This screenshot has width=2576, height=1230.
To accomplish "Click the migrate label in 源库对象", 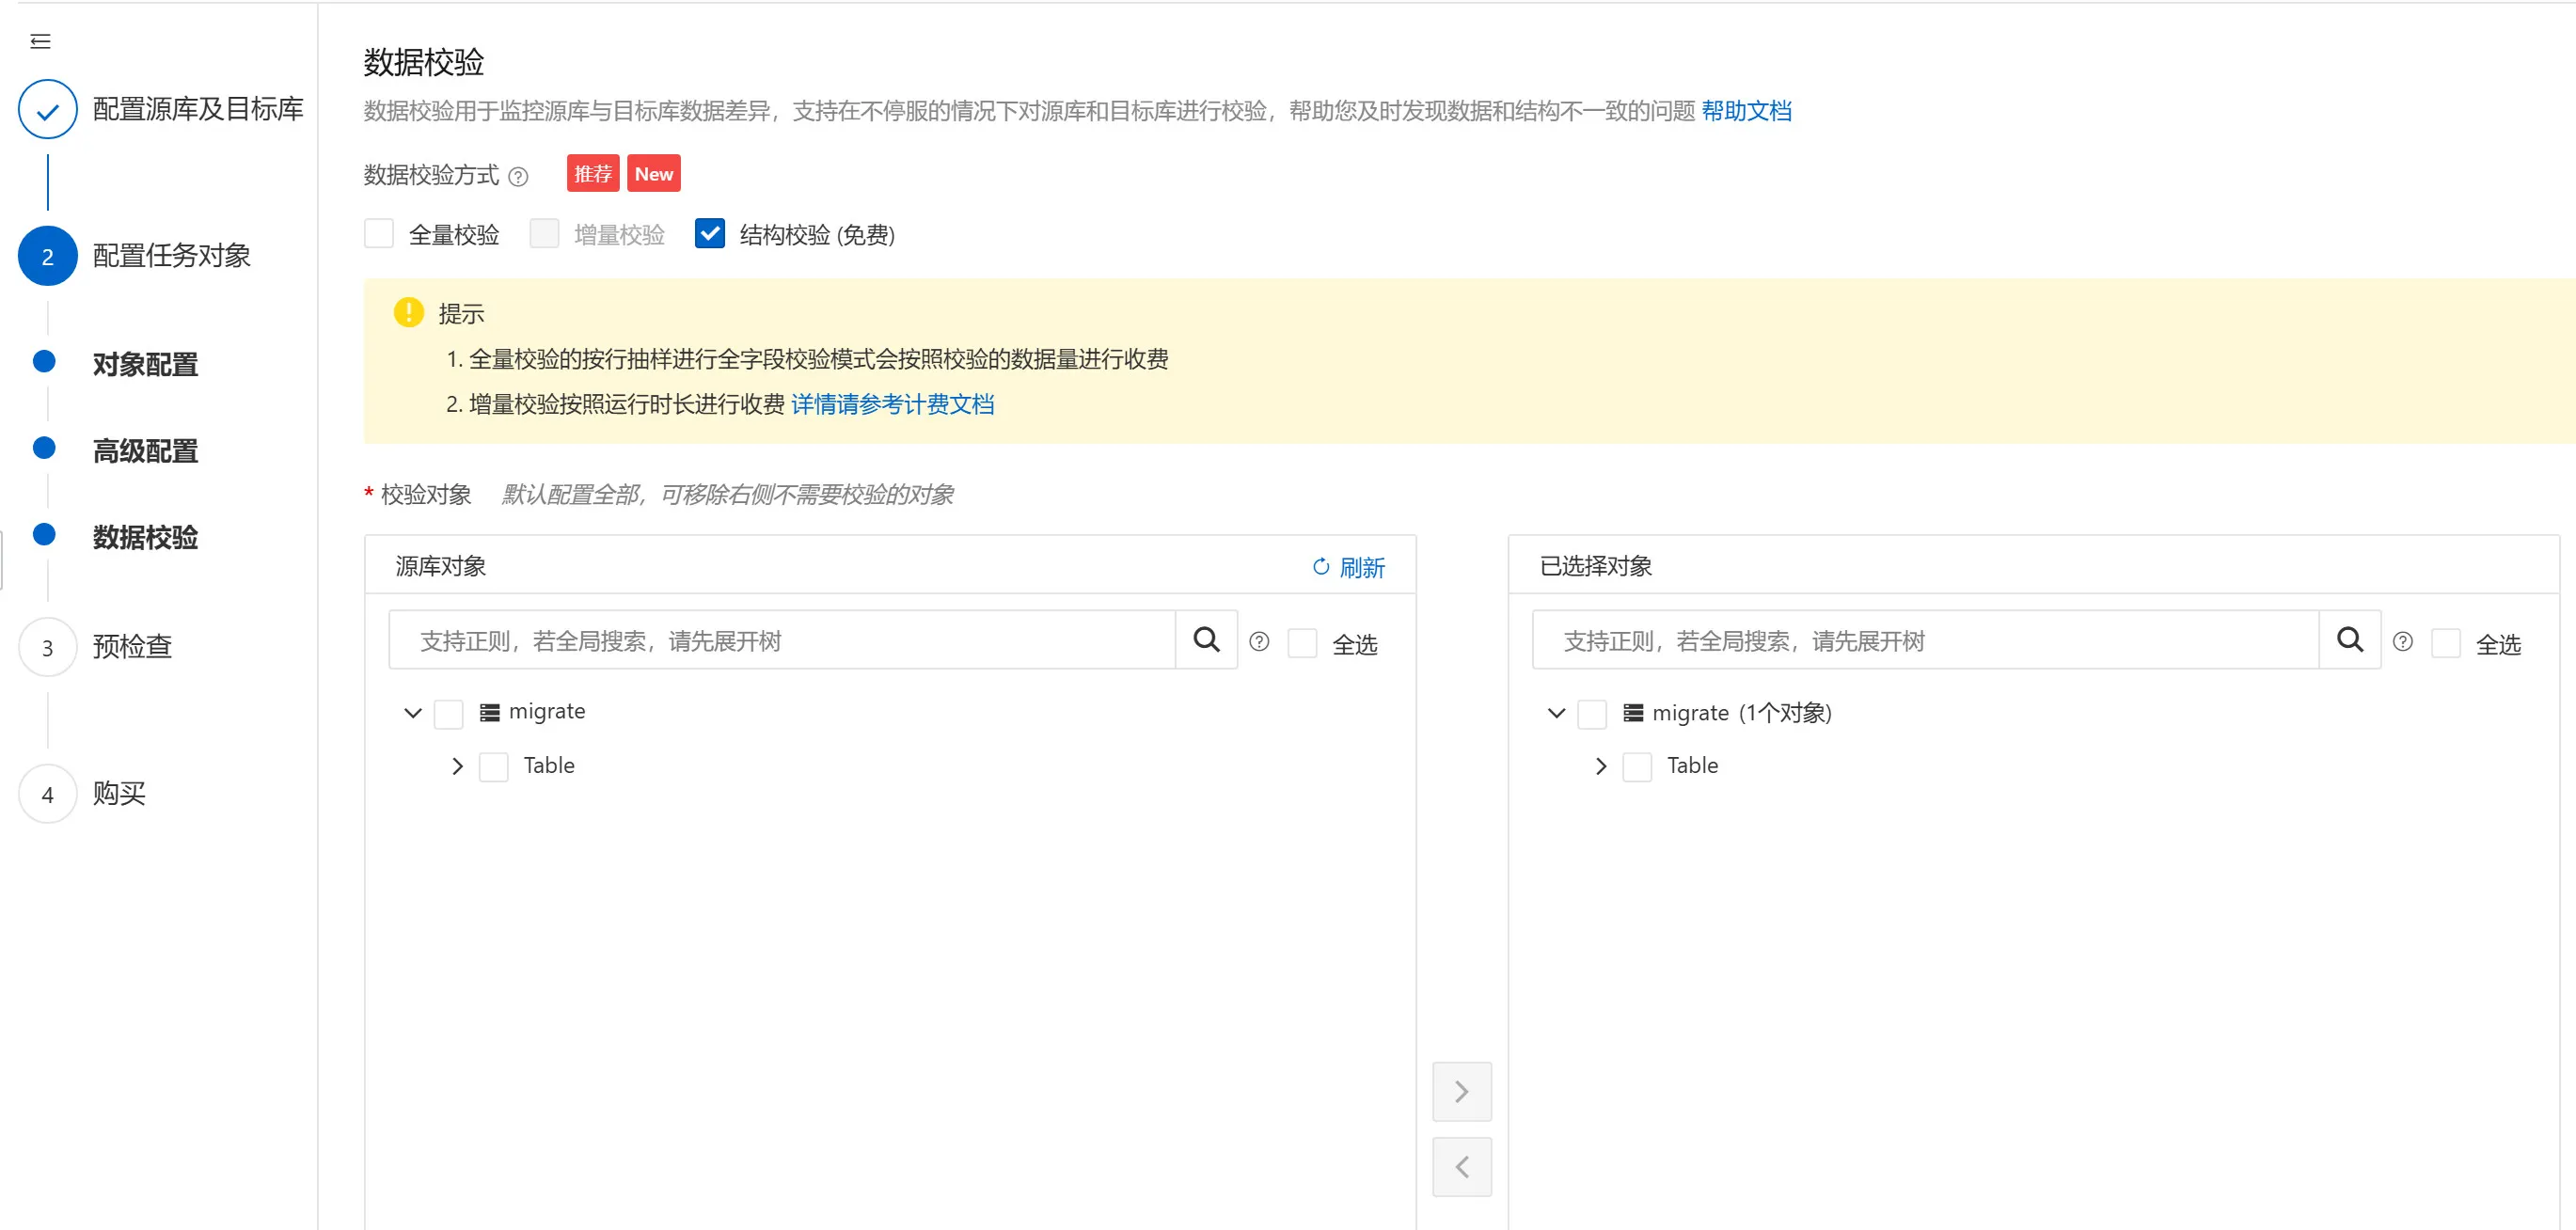I will click(547, 712).
